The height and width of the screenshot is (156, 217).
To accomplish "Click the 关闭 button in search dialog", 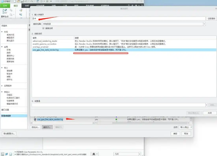I will tap(210, 113).
